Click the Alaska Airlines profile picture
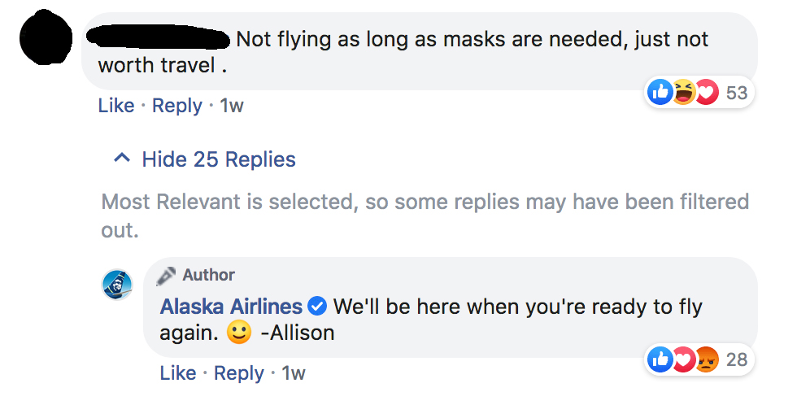 click(x=116, y=284)
